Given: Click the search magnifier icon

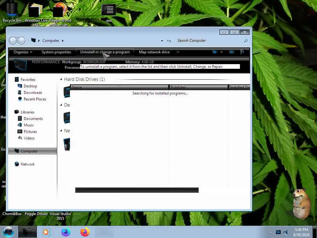Looking at the screenshot, I should pos(246,41).
